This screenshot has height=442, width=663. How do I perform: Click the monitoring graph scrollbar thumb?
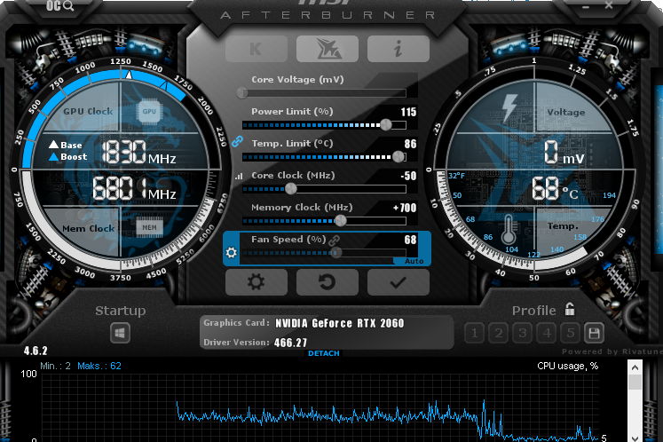point(635,383)
